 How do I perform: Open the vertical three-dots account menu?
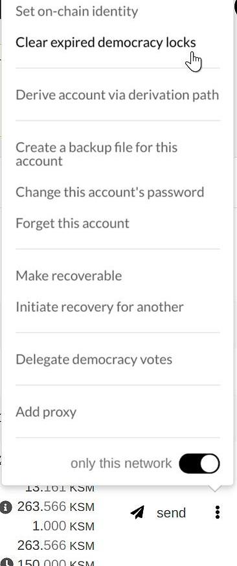pyautogui.click(x=217, y=512)
